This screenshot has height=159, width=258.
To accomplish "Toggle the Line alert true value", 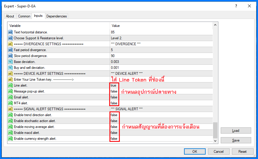I will pyautogui.click(x=114, y=85).
